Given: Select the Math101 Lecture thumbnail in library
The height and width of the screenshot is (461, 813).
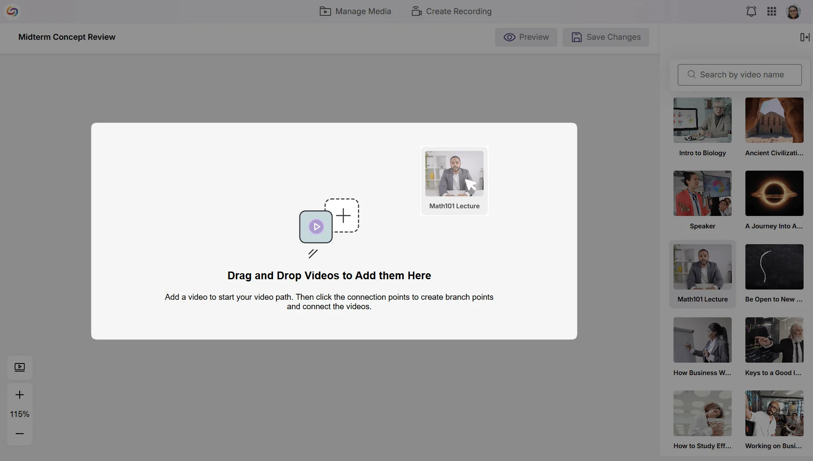Looking at the screenshot, I should tap(702, 266).
